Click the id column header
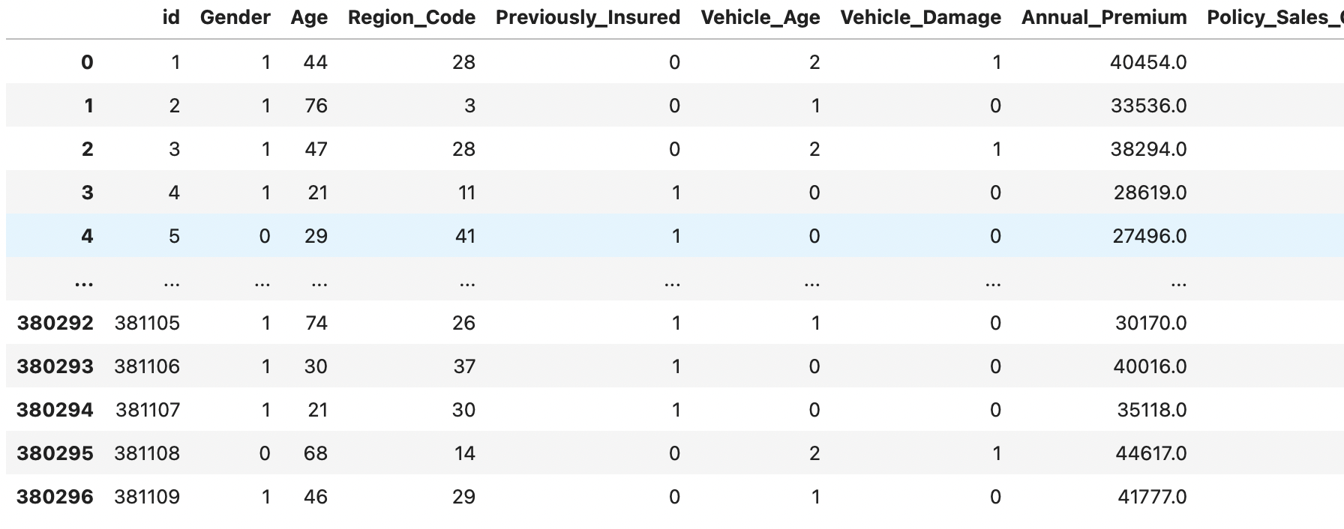 click(x=171, y=17)
